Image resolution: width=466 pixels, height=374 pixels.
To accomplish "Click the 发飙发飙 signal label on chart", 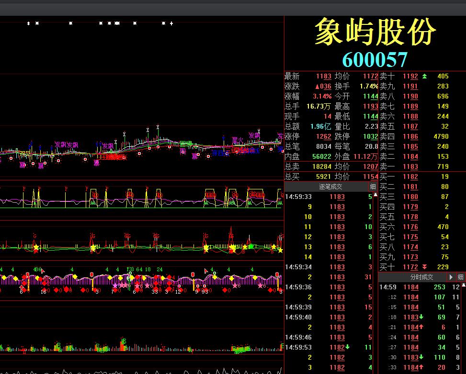I will tap(66, 145).
